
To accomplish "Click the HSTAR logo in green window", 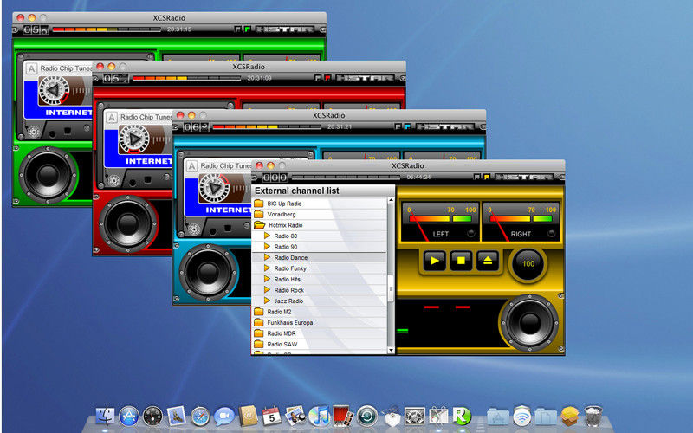I will [285, 29].
